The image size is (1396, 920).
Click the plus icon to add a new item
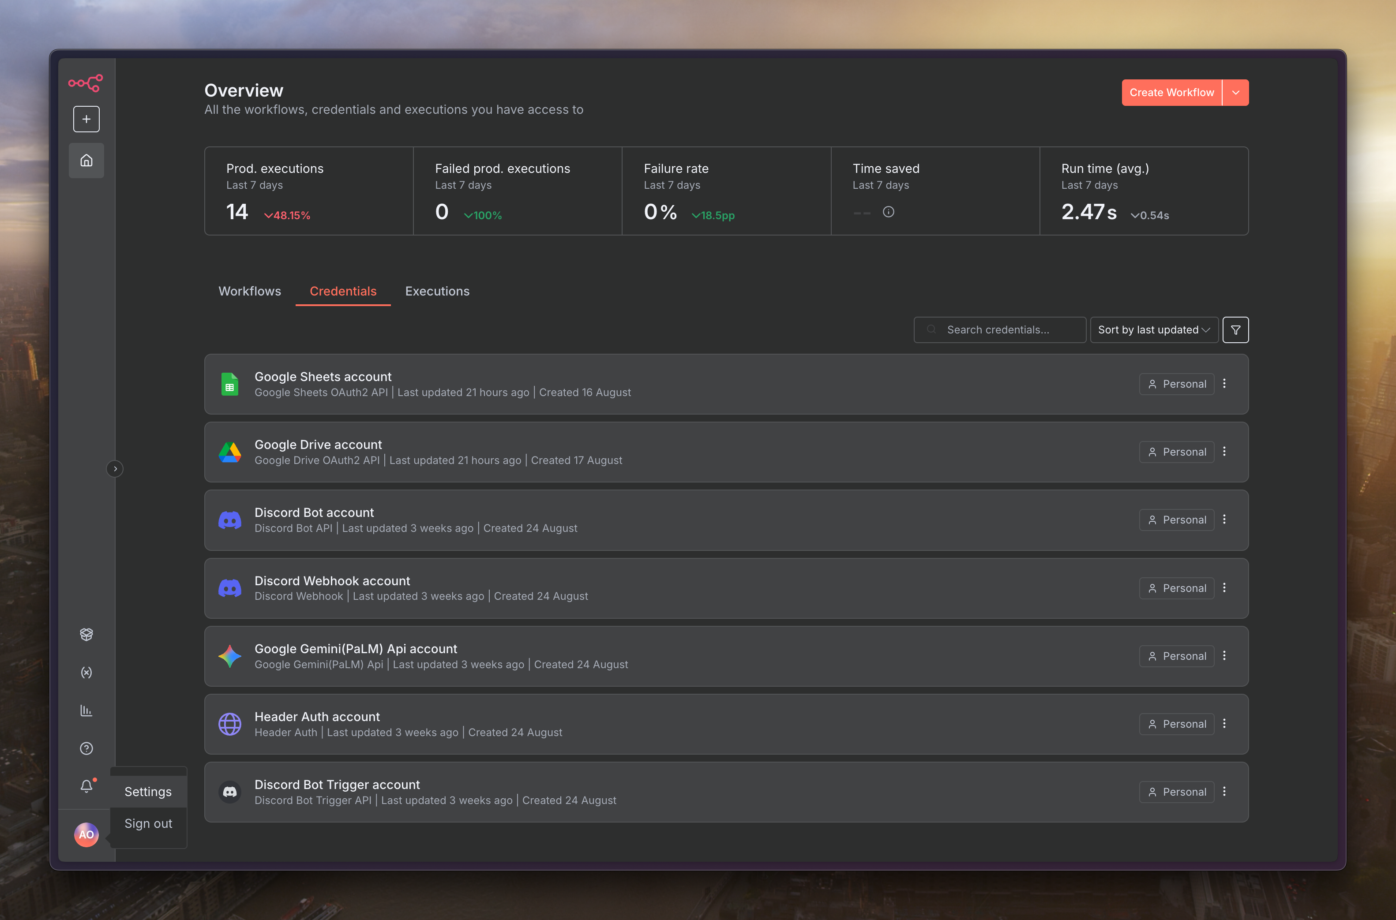(x=86, y=119)
